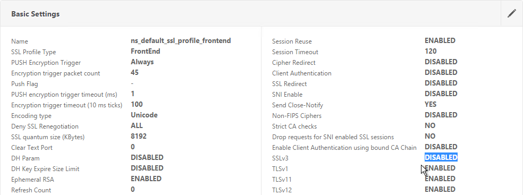Click the Strict CA checks NO value

[430, 126]
